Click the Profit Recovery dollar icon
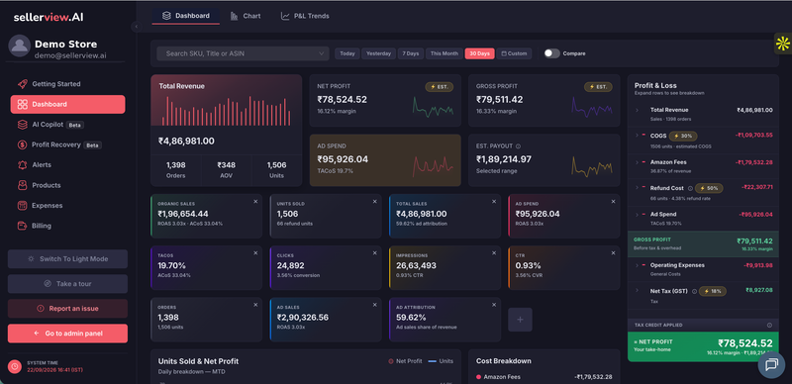Screen dimensions: 792x384 22,144
